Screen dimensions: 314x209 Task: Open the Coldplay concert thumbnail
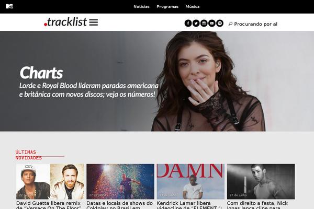(120, 181)
